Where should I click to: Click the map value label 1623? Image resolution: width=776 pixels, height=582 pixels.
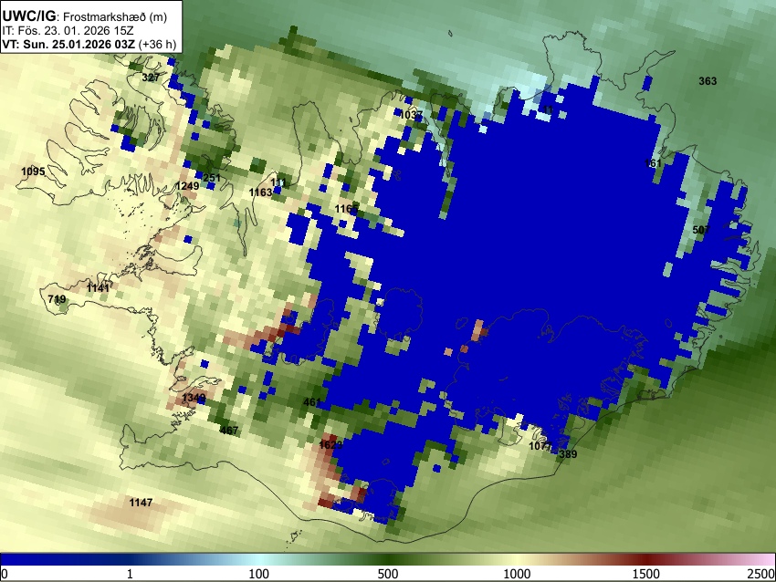pos(330,445)
